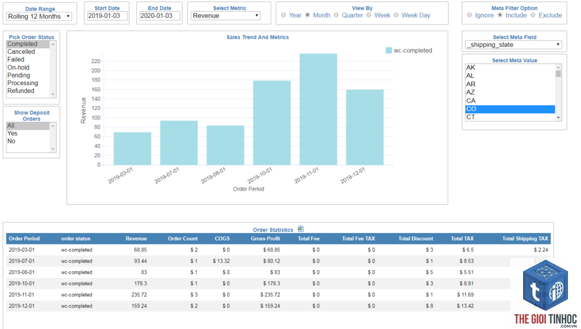
Task: Select Failed in order status list
Action: pos(28,60)
